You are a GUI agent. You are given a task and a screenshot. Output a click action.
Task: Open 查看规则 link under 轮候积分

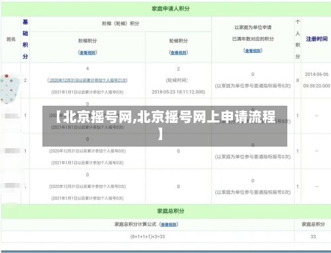coord(179,53)
